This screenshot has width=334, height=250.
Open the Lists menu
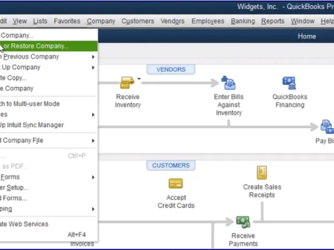click(x=40, y=21)
